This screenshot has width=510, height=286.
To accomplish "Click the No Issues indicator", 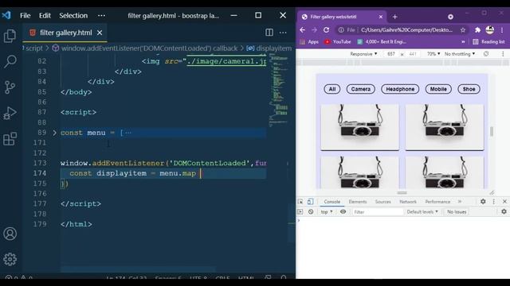I will click(457, 212).
